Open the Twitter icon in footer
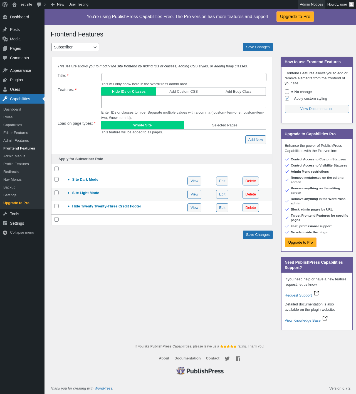The height and width of the screenshot is (394, 356). [227, 359]
